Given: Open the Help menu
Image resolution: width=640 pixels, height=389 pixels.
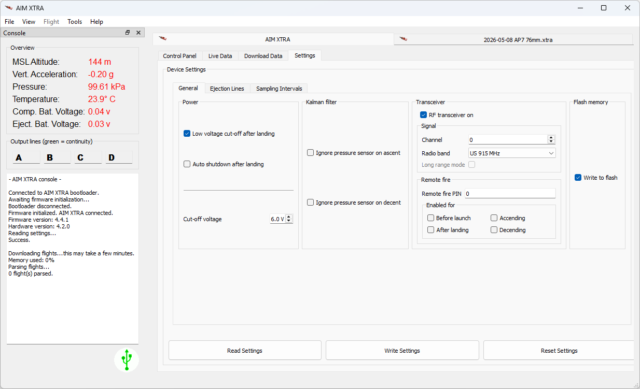Looking at the screenshot, I should point(96,22).
